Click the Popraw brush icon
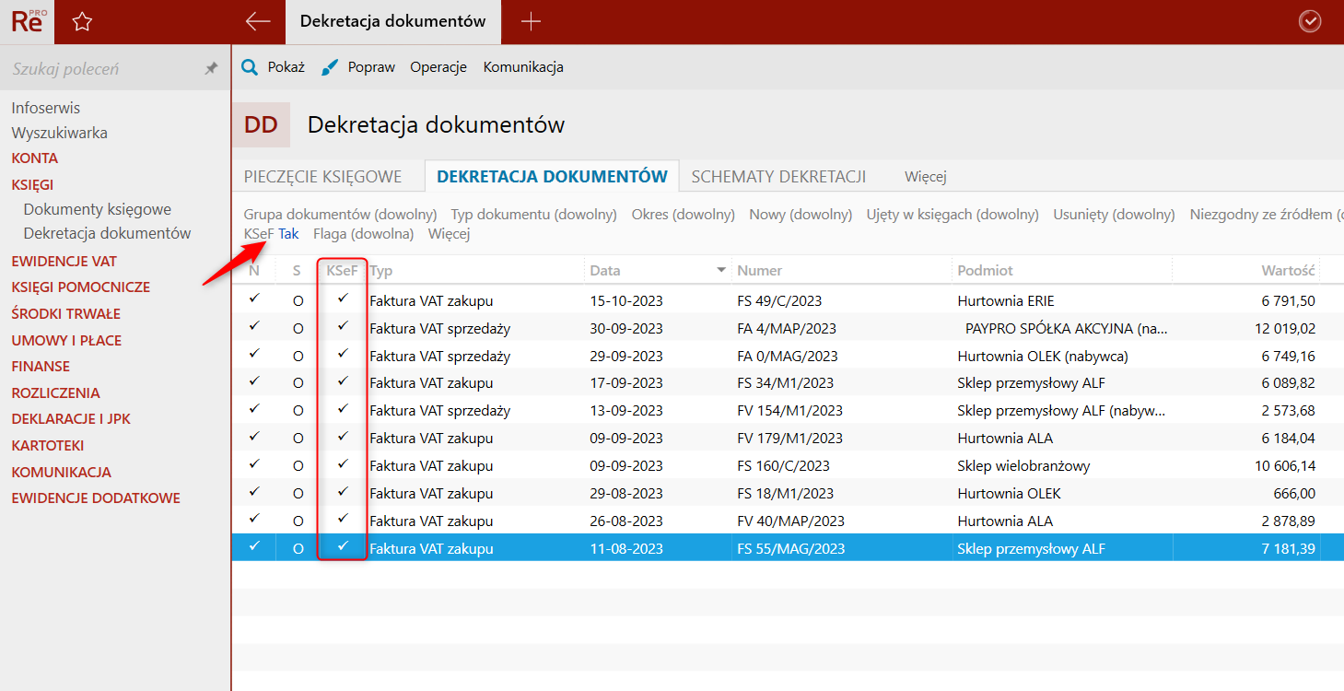This screenshot has width=1344, height=691. [330, 67]
